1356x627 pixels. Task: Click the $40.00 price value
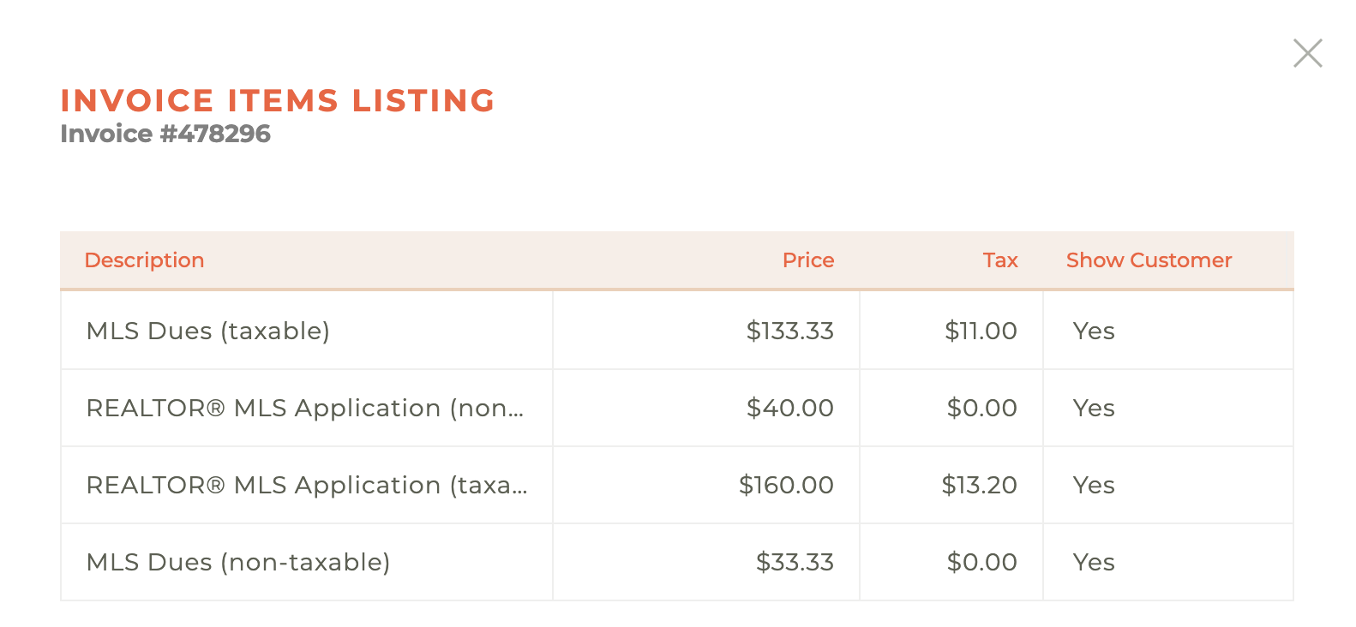tap(791, 408)
